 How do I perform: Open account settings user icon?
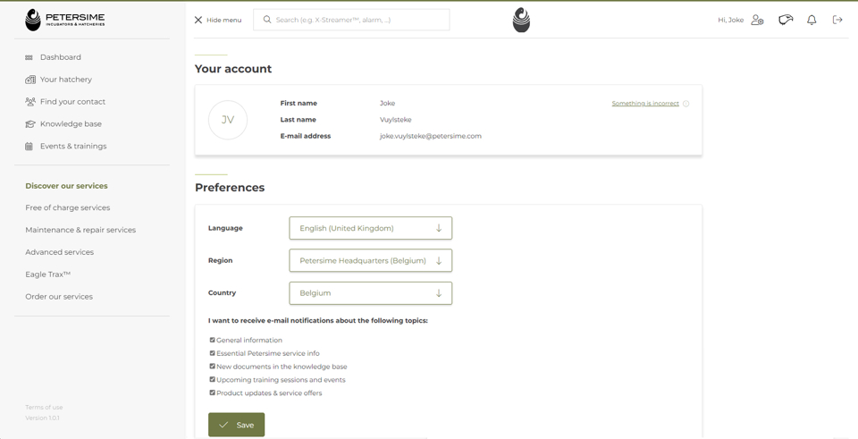[x=757, y=20]
